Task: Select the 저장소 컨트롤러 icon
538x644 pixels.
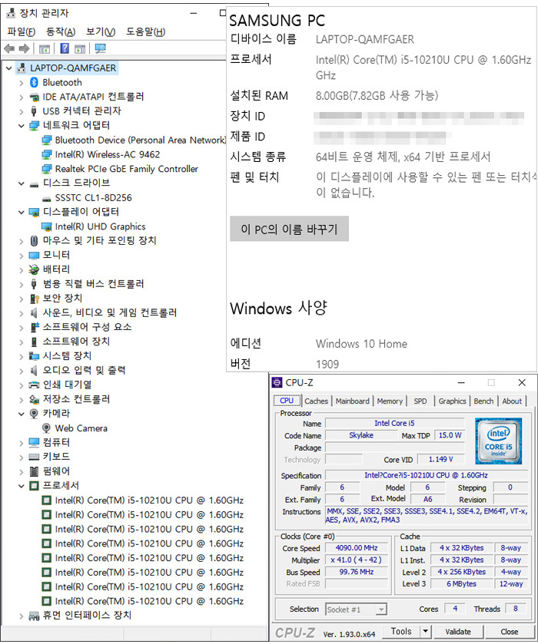Action: click(34, 400)
